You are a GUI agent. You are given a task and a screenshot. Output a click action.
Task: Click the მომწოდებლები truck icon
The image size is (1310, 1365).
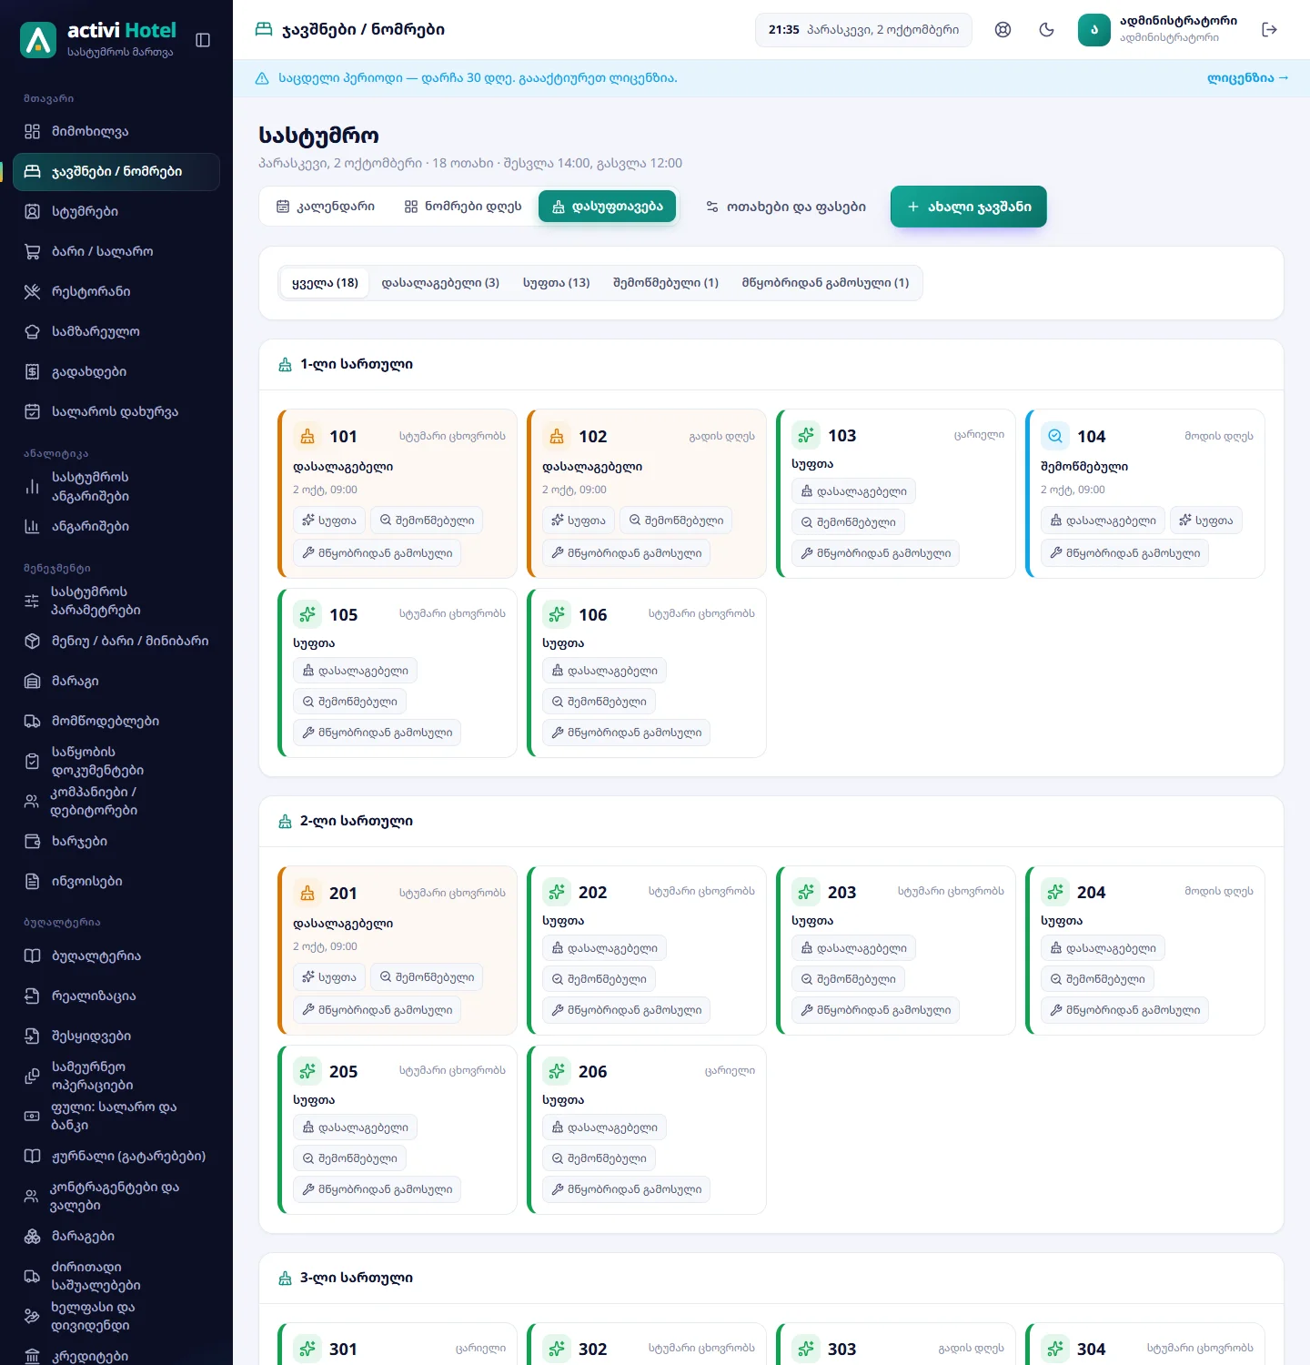coord(32,721)
